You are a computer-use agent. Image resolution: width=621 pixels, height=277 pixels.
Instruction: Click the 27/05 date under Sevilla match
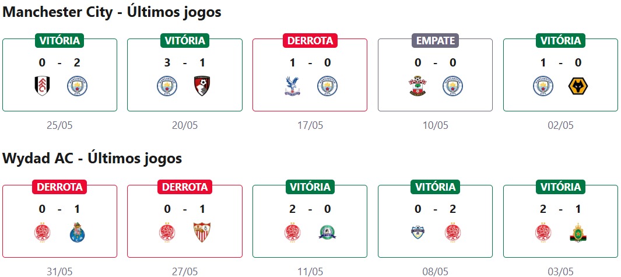184,271
